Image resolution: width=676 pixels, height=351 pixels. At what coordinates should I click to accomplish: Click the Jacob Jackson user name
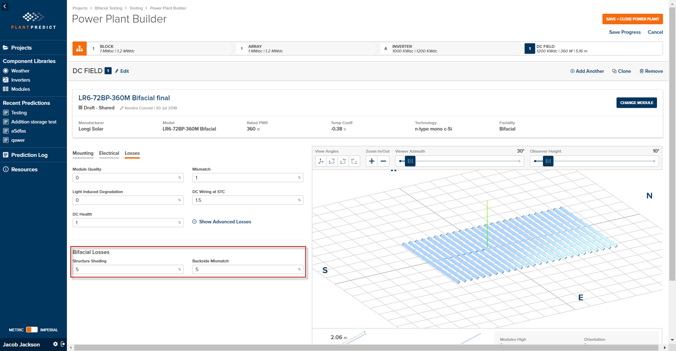pyautogui.click(x=21, y=344)
